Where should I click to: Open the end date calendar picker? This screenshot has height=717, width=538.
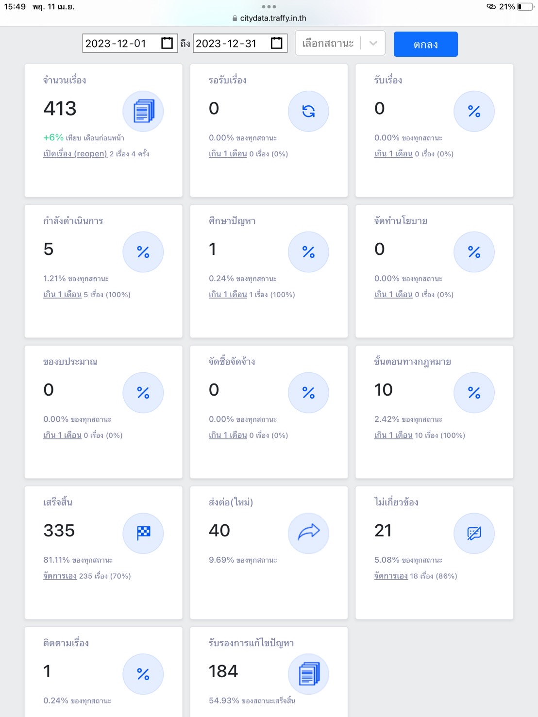click(x=276, y=43)
